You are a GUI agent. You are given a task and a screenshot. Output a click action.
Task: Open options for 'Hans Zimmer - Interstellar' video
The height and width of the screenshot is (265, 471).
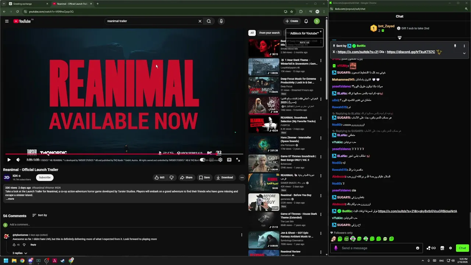[x=321, y=138]
